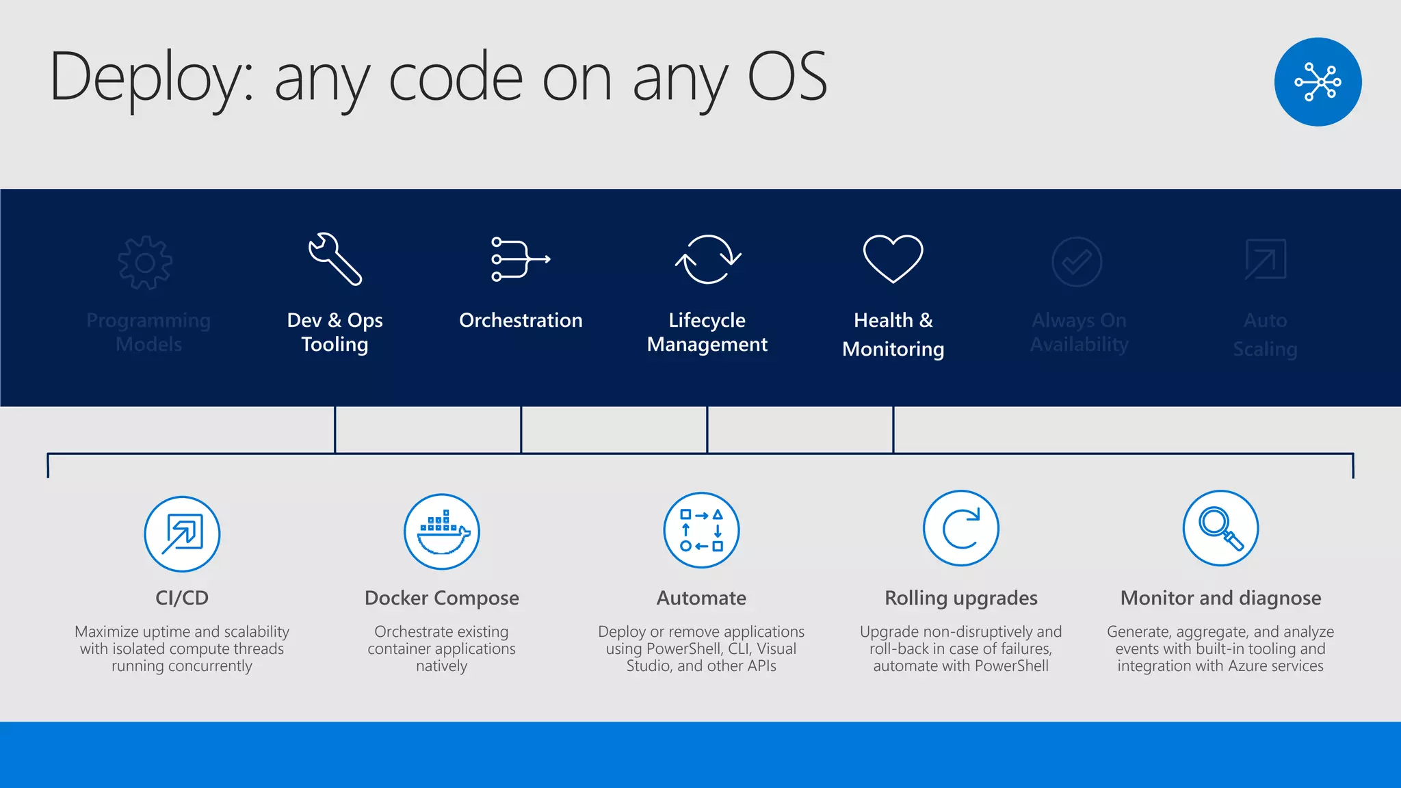This screenshot has width=1401, height=788.
Task: Click the Monitor and diagnose magnifier icon
Action: (x=1221, y=528)
